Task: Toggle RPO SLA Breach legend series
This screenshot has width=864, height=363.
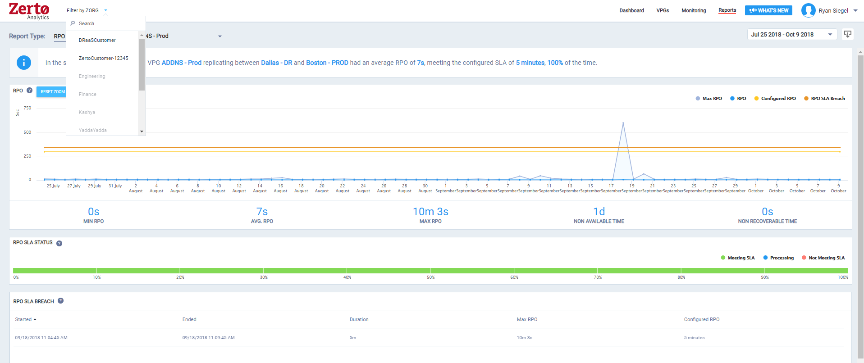Action: [x=824, y=99]
